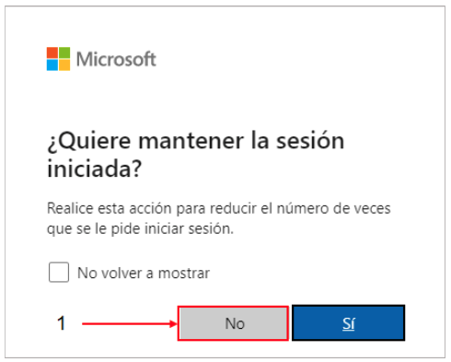The image size is (451, 362).
Task: Click the Microsoft wordmark text
Action: click(x=116, y=59)
